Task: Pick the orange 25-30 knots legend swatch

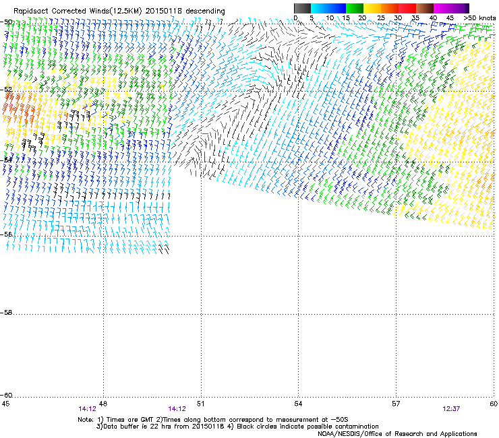Action: pyautogui.click(x=390, y=8)
